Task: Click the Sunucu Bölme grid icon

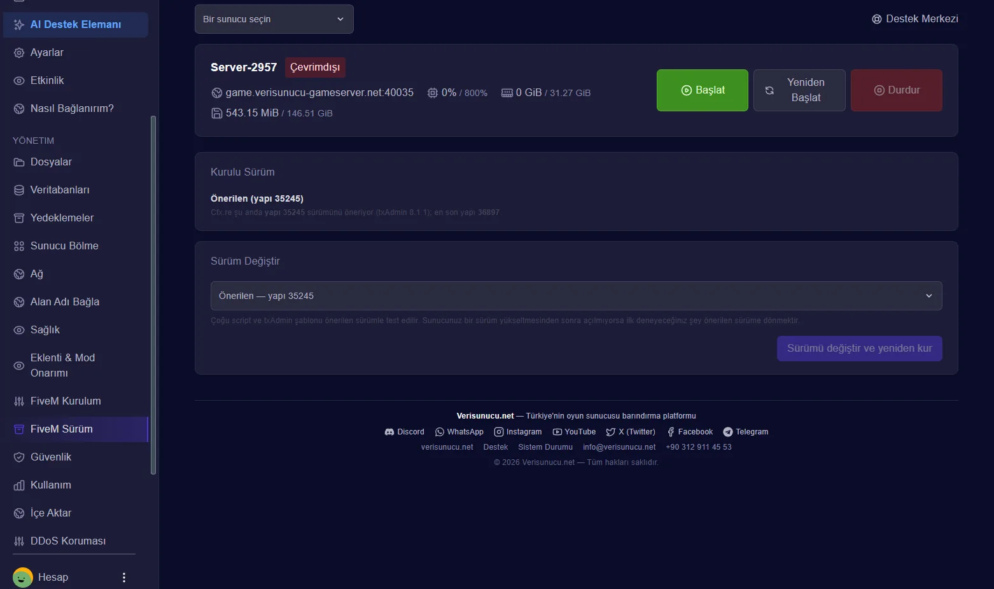Action: pyautogui.click(x=19, y=246)
